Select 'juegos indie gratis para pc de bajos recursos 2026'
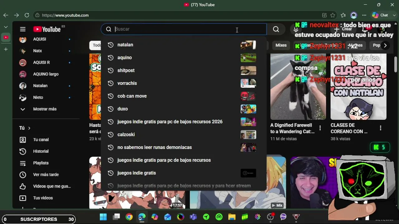 click(184, 122)
